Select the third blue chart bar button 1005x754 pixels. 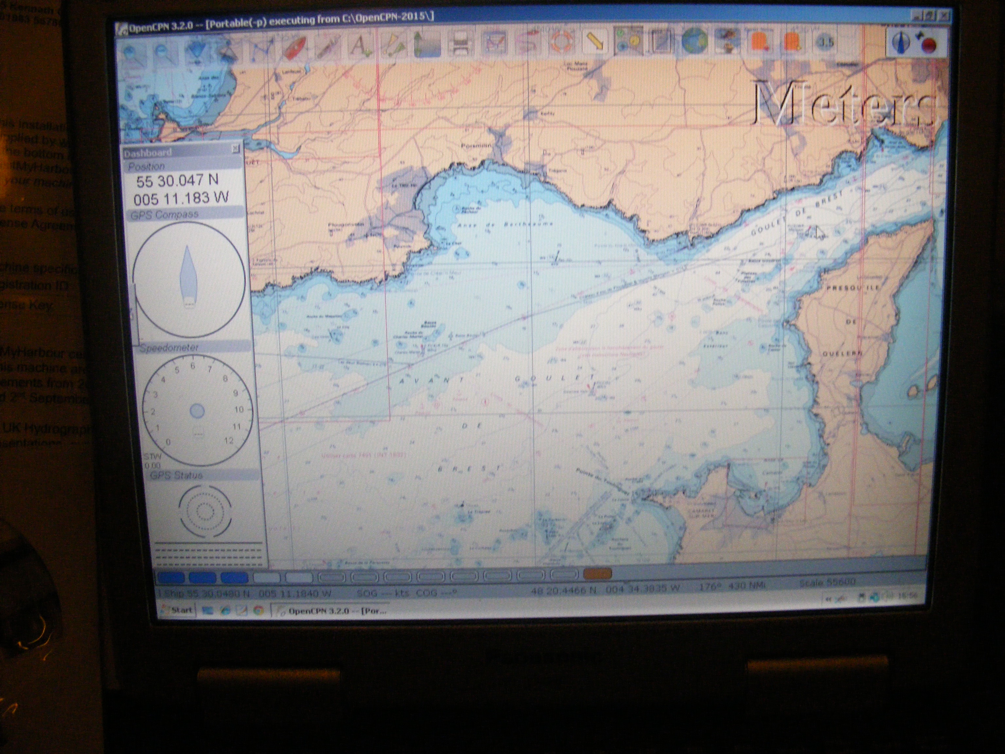(235, 578)
